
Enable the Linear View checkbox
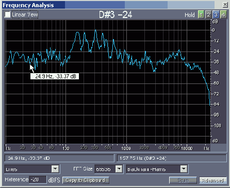7,14
